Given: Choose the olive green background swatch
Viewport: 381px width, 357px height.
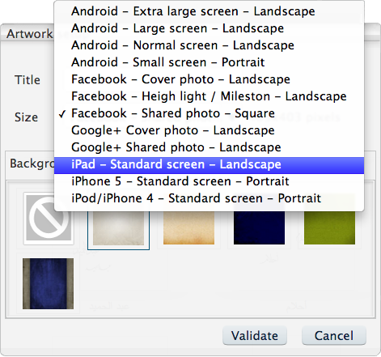Looking at the screenshot, I should click(329, 228).
